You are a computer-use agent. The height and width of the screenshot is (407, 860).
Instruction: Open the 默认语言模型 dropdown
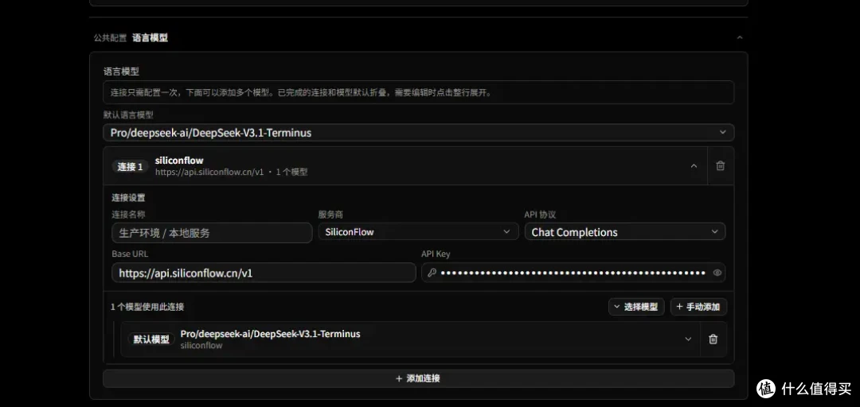(419, 133)
